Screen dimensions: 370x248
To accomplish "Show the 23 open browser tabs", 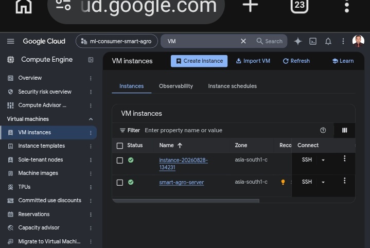I will point(299,5).
